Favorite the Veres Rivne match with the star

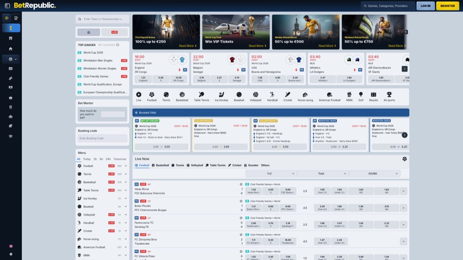coord(241,184)
